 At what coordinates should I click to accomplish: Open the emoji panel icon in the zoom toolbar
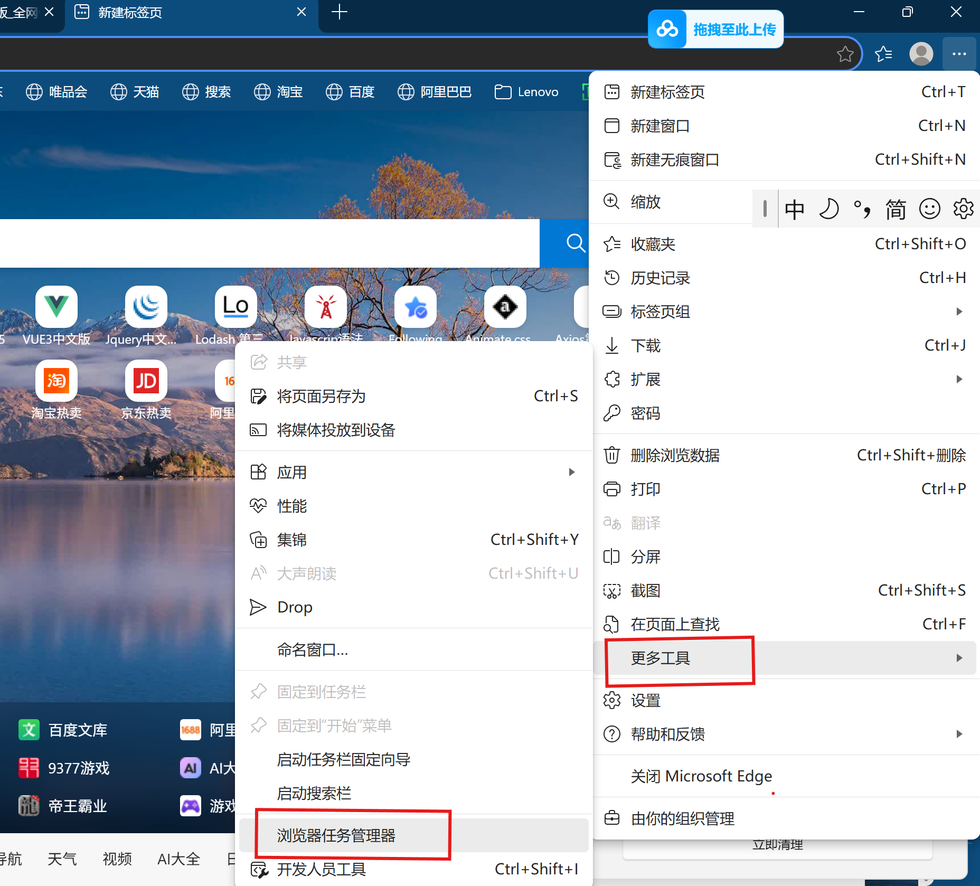pos(930,209)
